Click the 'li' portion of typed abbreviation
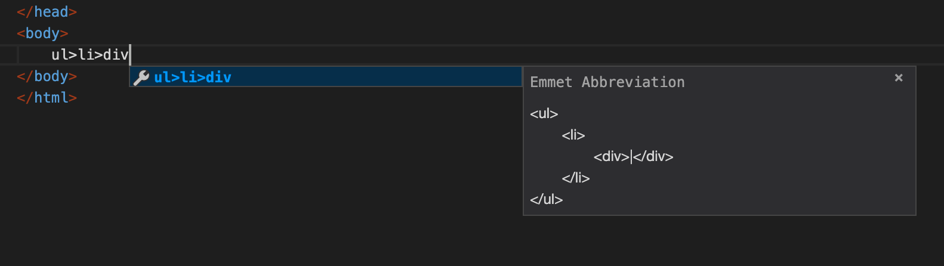Viewport: 944px width, 266px height. [x=86, y=55]
